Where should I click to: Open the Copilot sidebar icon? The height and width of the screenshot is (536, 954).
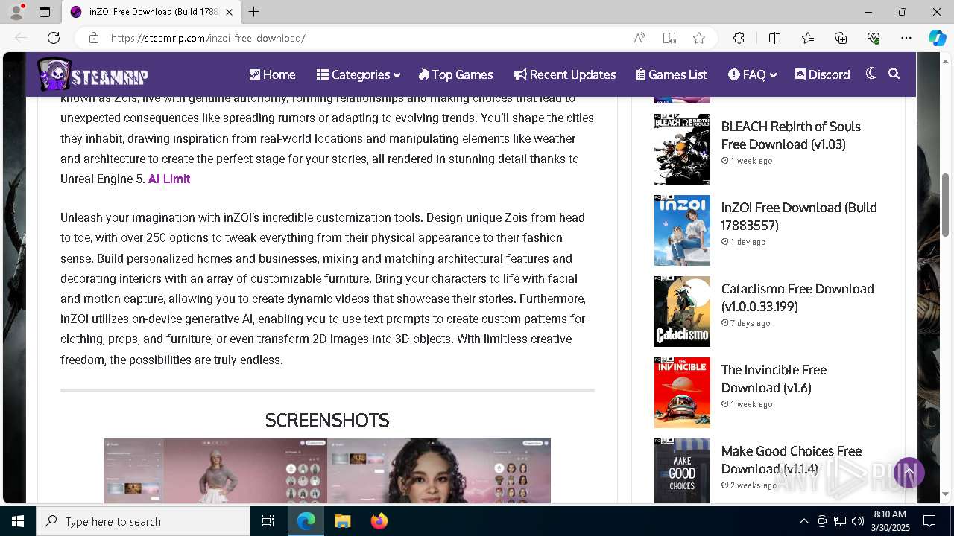coord(937,38)
